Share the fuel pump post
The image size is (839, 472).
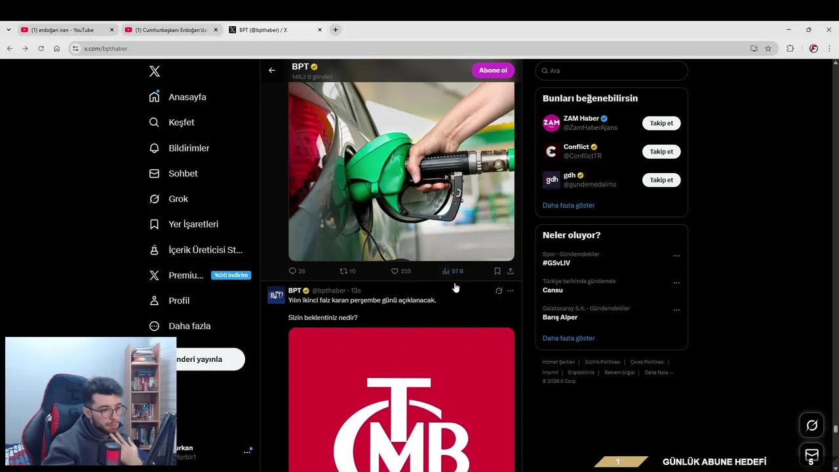click(511, 271)
